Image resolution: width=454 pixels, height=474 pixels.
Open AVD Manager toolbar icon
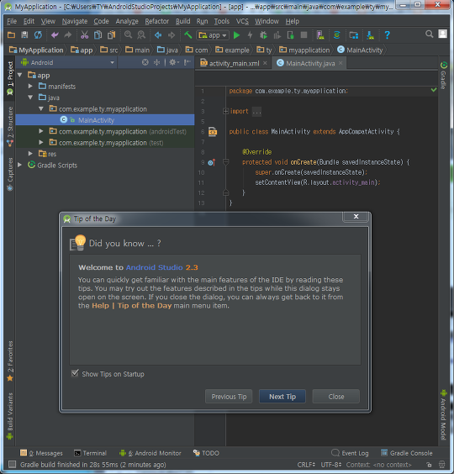click(x=320, y=35)
